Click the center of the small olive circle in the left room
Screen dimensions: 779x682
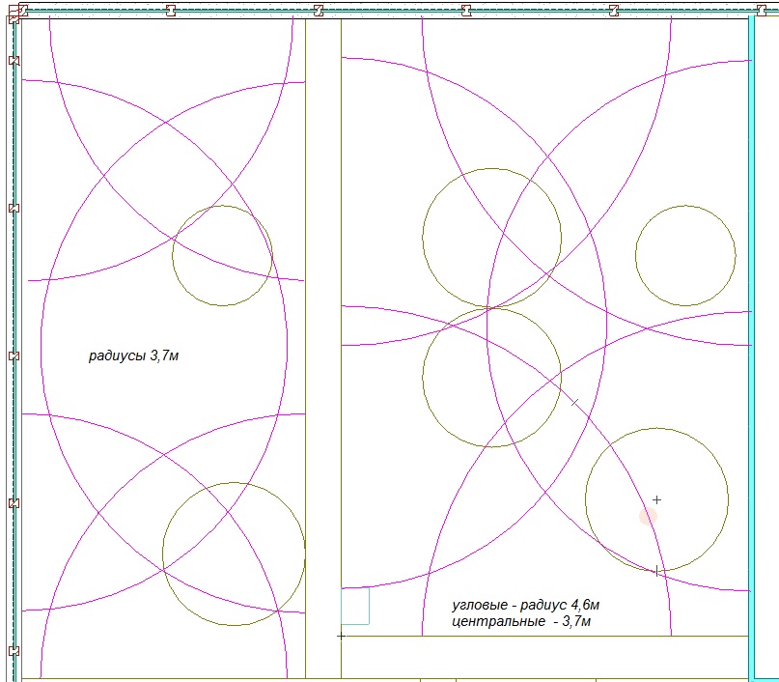(222, 256)
